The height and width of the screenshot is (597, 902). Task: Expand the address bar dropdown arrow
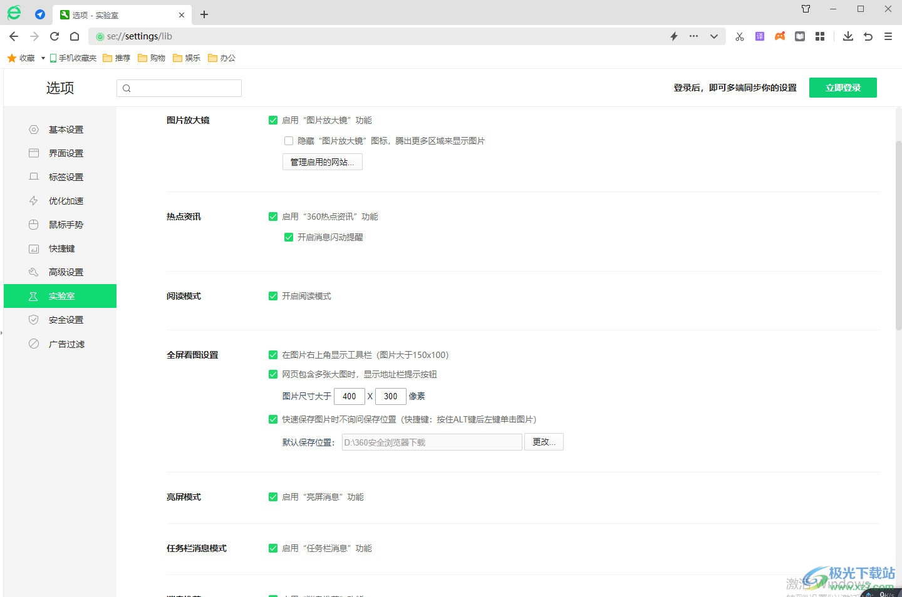[713, 36]
